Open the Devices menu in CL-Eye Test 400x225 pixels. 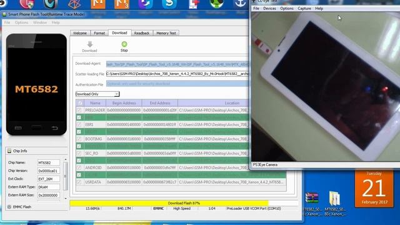[x=269, y=8]
